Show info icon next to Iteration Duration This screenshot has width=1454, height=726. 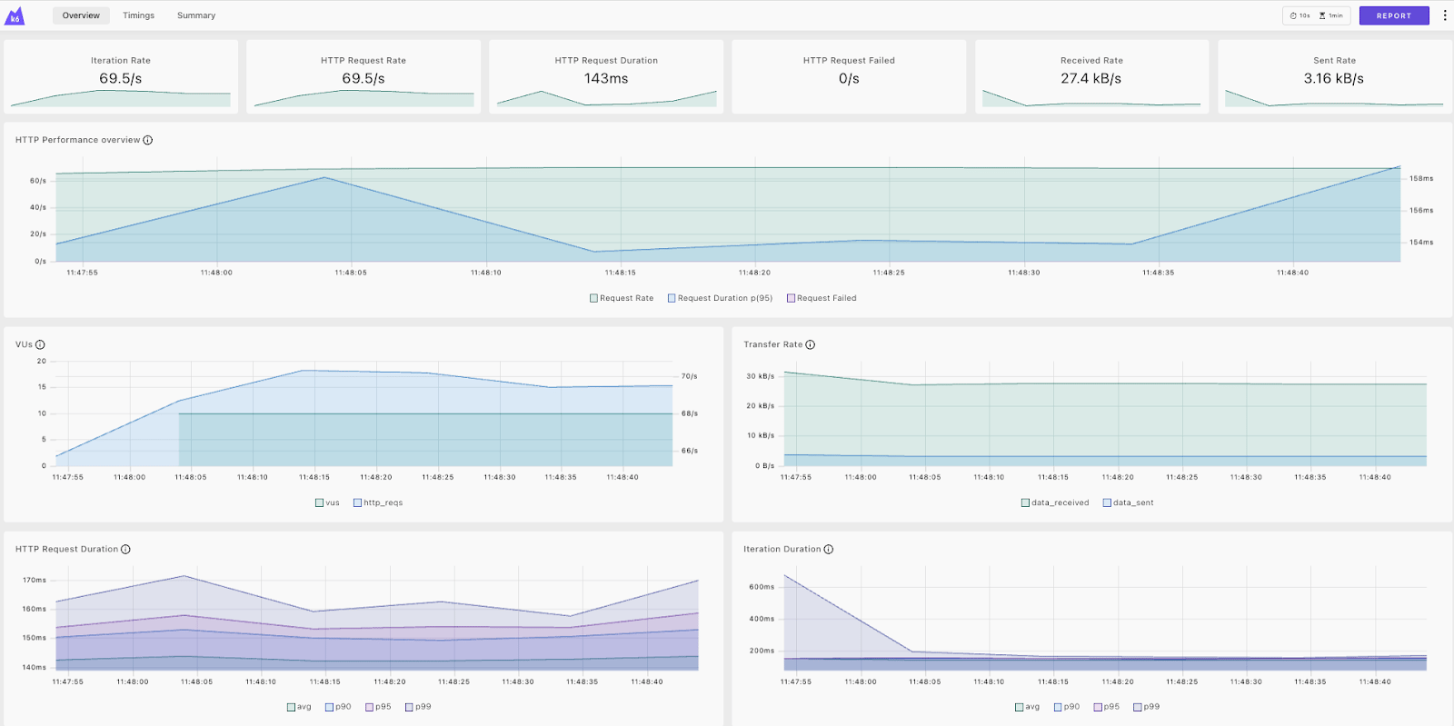[x=828, y=549]
